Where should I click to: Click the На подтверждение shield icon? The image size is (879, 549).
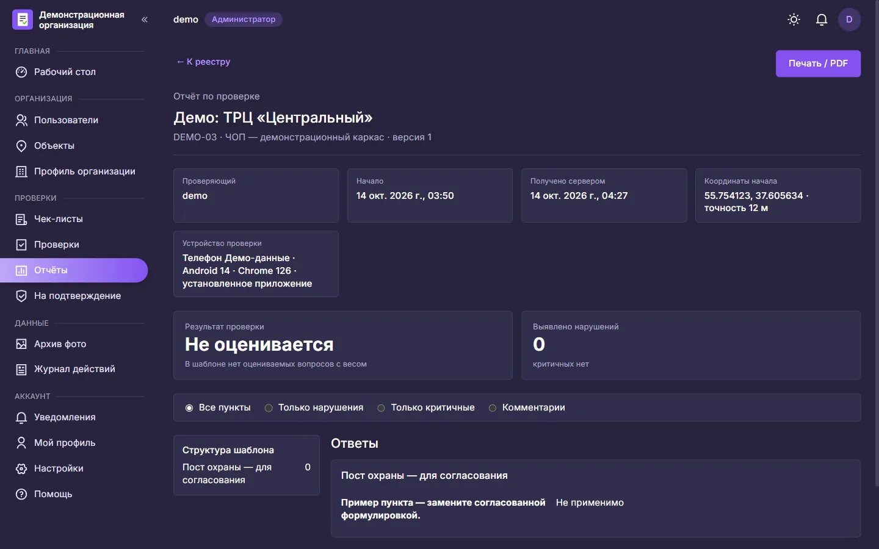tap(21, 296)
